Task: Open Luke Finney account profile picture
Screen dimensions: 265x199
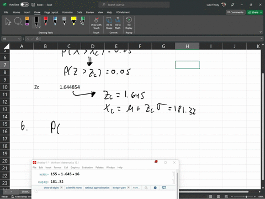Action: point(224,4)
